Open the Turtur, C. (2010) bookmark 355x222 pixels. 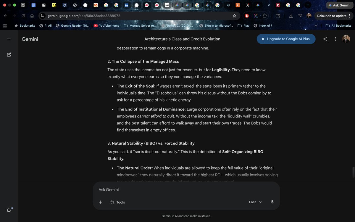[177, 26]
